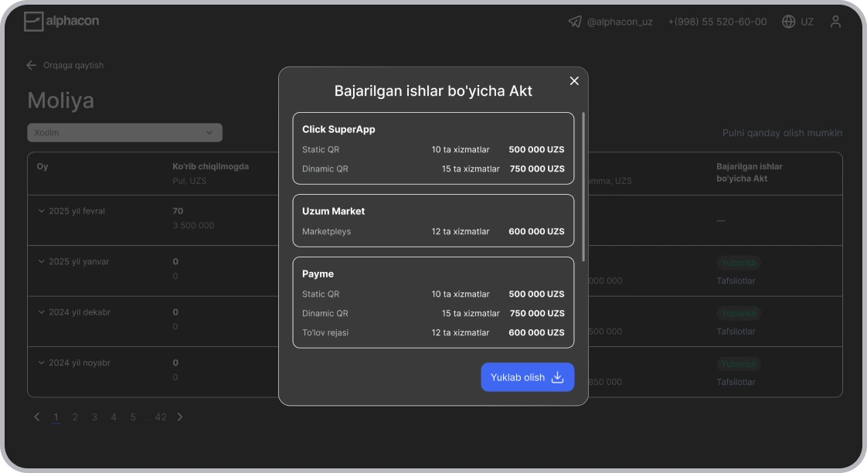Screen dimensions: 867x473
Task: Click the Yuborildi status for 2024 yil noyabr
Action: click(739, 363)
